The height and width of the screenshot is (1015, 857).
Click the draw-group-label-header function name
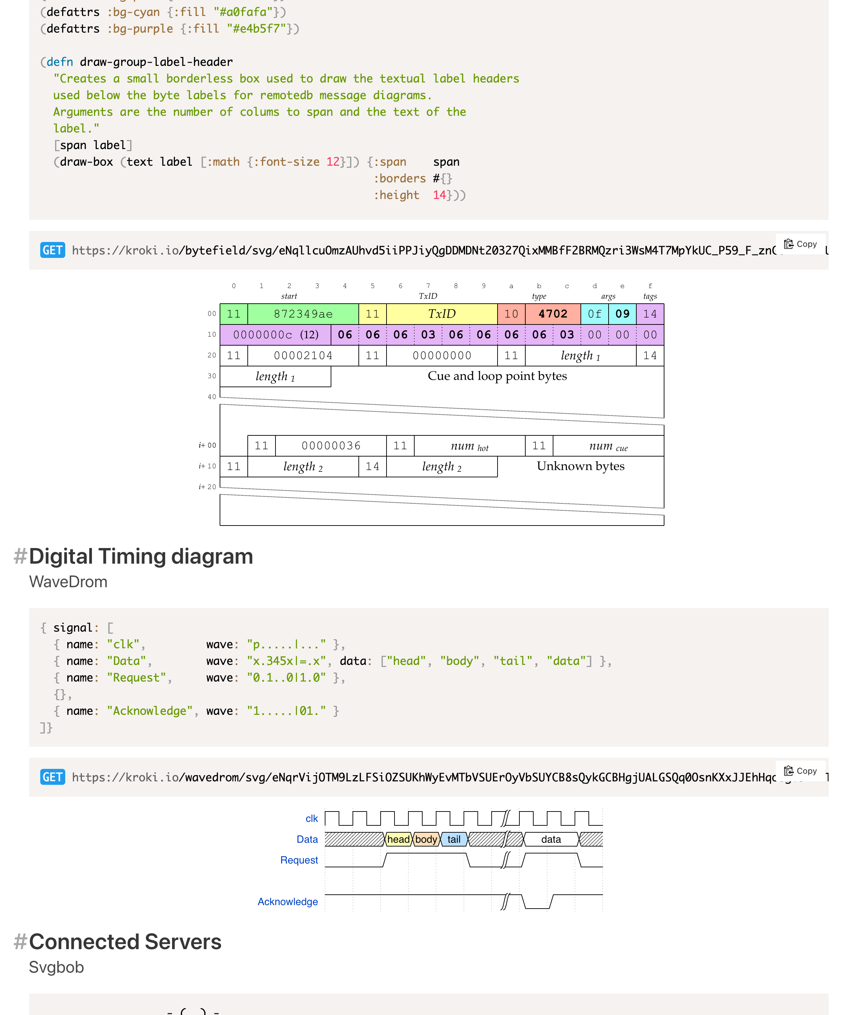tap(156, 62)
